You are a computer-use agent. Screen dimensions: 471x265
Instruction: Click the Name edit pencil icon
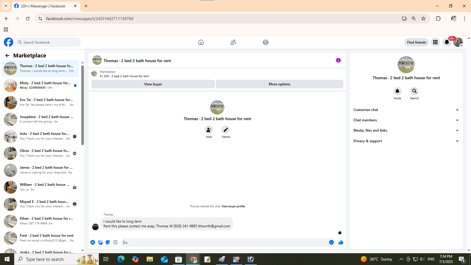[x=226, y=130]
